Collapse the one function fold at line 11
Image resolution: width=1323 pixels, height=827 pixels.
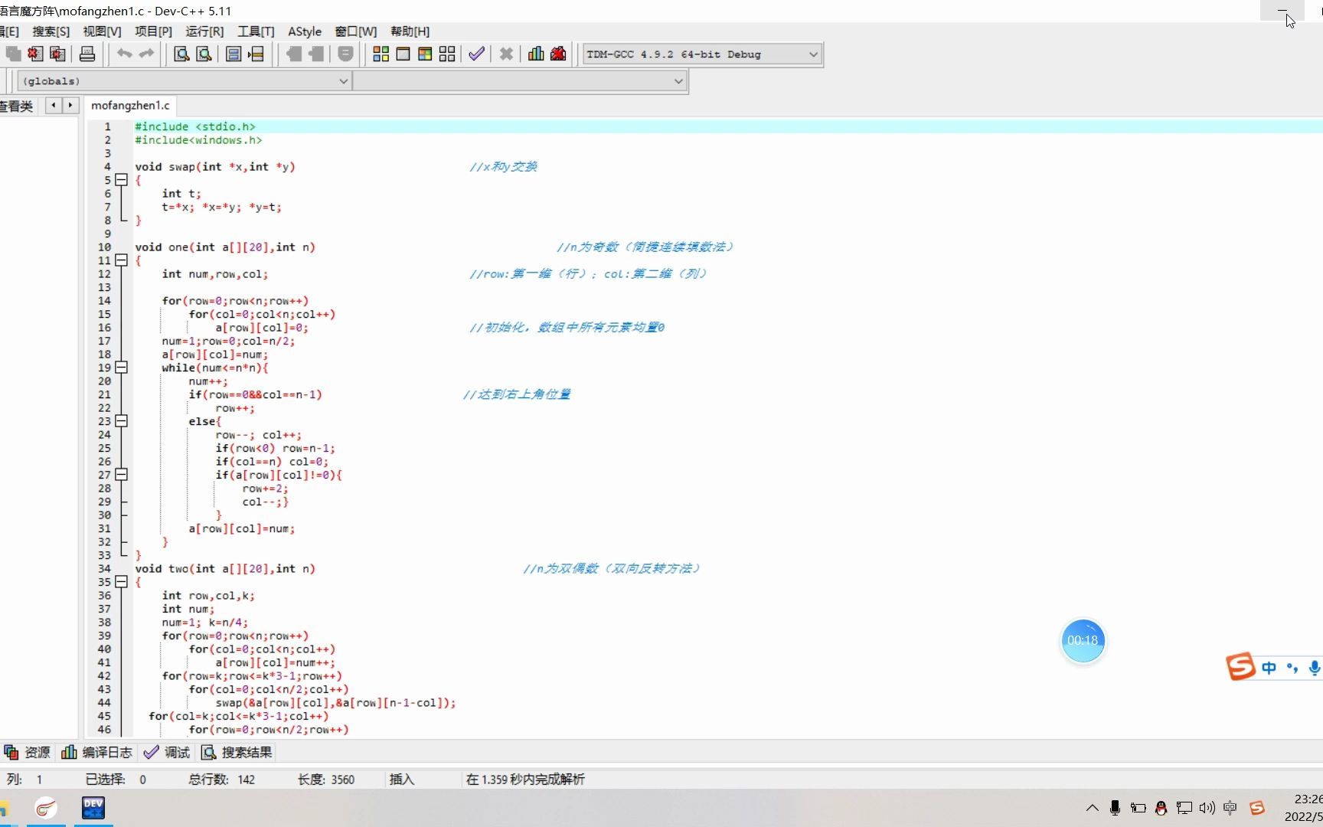121,260
